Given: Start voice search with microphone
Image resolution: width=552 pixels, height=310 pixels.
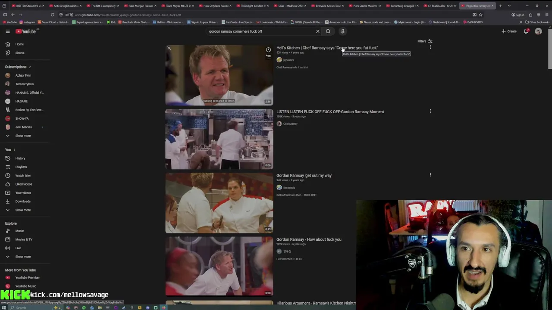Looking at the screenshot, I should (x=343, y=31).
